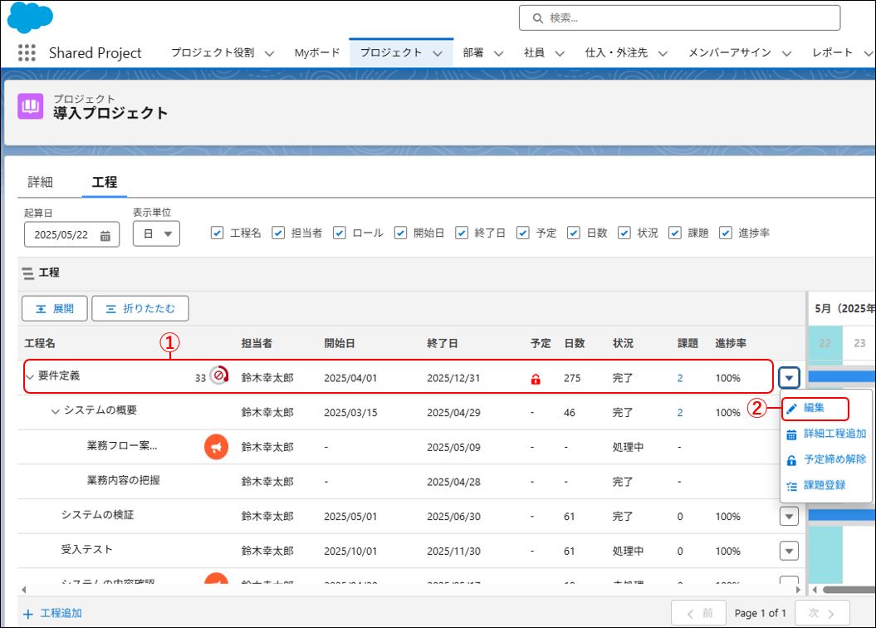The width and height of the screenshot is (876, 628).
Task: Open action dropdown for 受入テスト row
Action: tap(789, 551)
